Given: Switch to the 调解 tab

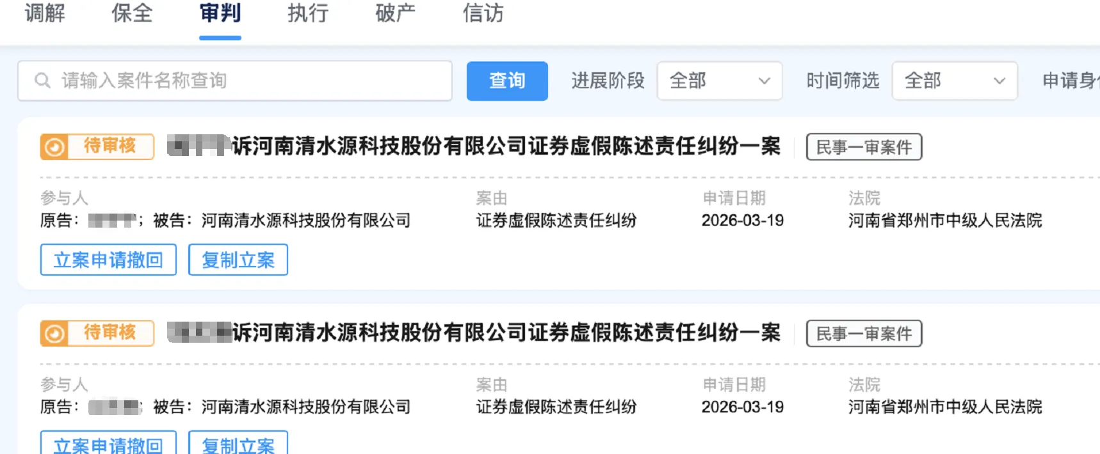Looking at the screenshot, I should [x=45, y=13].
